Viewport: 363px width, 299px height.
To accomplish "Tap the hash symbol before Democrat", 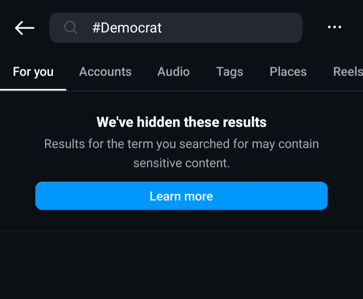I will point(96,28).
